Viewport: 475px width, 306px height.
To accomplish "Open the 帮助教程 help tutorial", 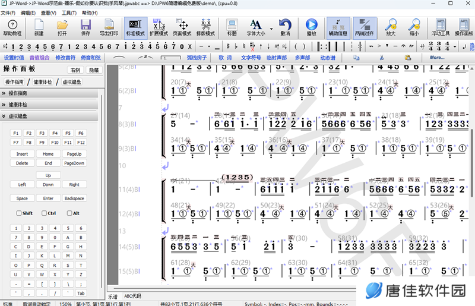I will coord(12,28).
